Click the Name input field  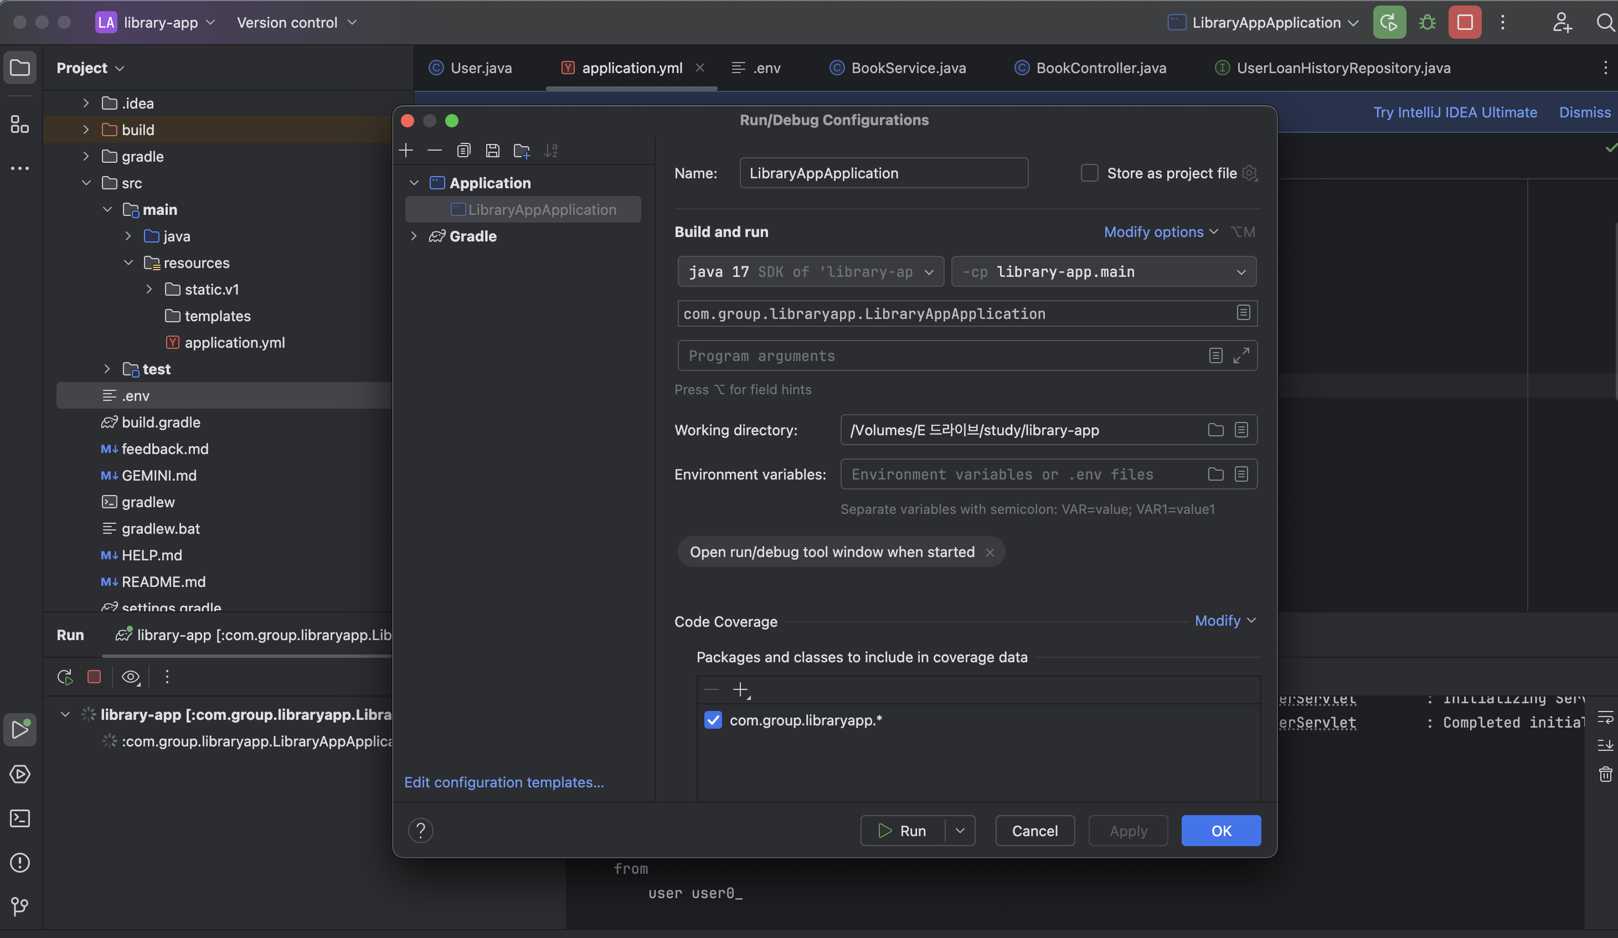884,173
